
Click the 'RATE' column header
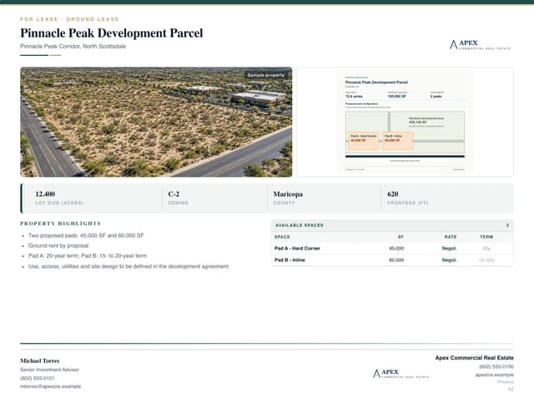[451, 237]
